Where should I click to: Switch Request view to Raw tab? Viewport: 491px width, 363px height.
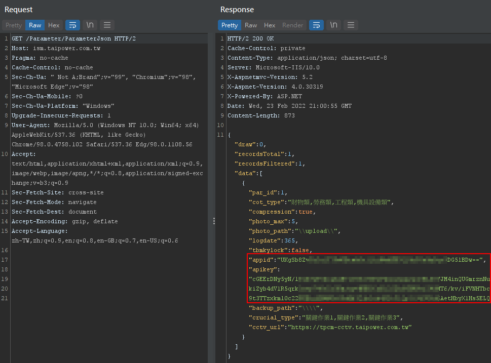coord(35,25)
